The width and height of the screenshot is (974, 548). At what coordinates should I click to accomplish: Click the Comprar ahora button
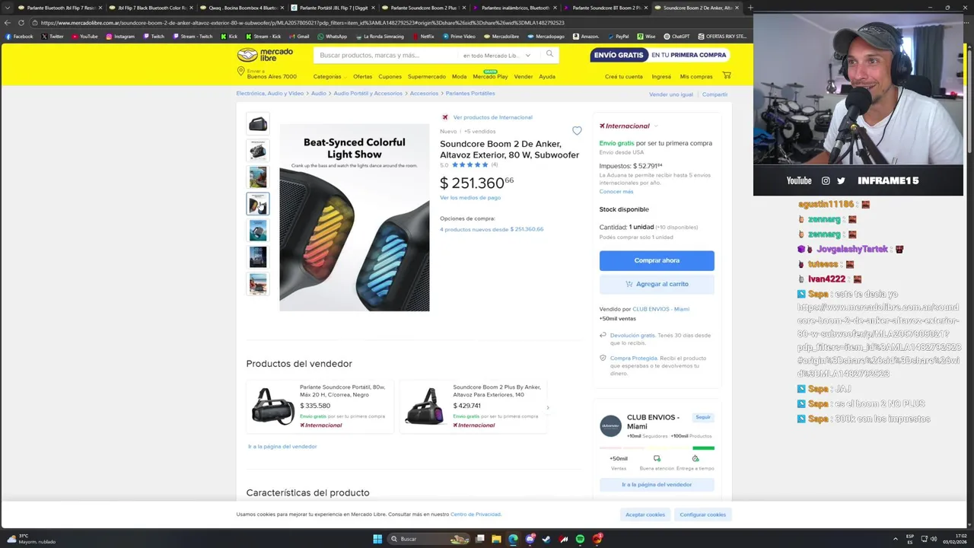click(657, 260)
